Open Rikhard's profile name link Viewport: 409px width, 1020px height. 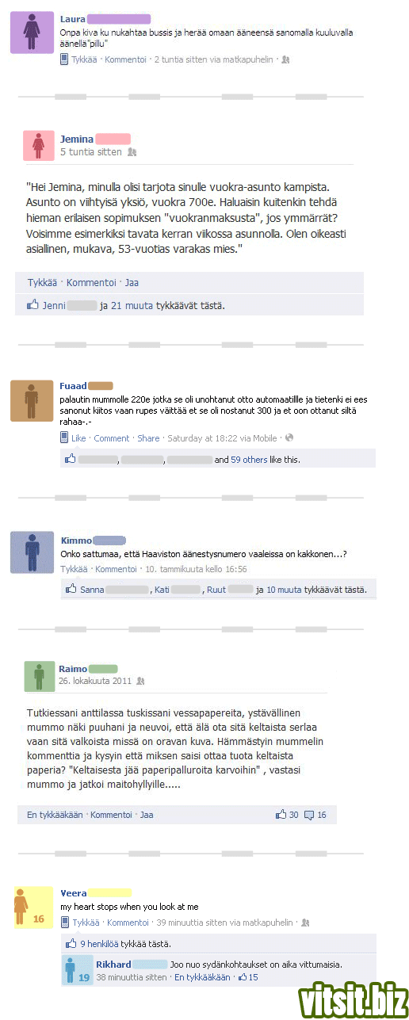point(113,965)
